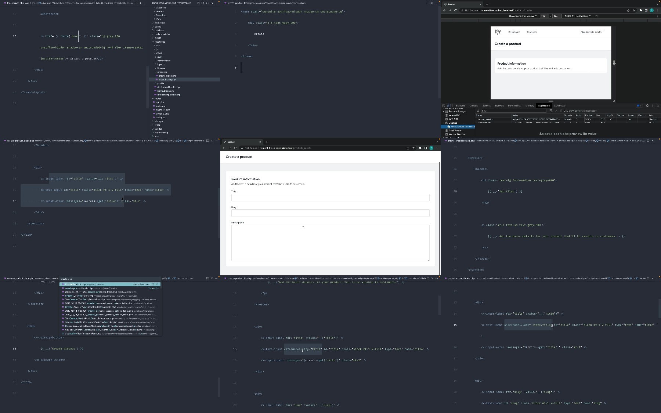This screenshot has width=661, height=413.
Task: Click inspect element picker icon in DevTools
Action: (444, 105)
